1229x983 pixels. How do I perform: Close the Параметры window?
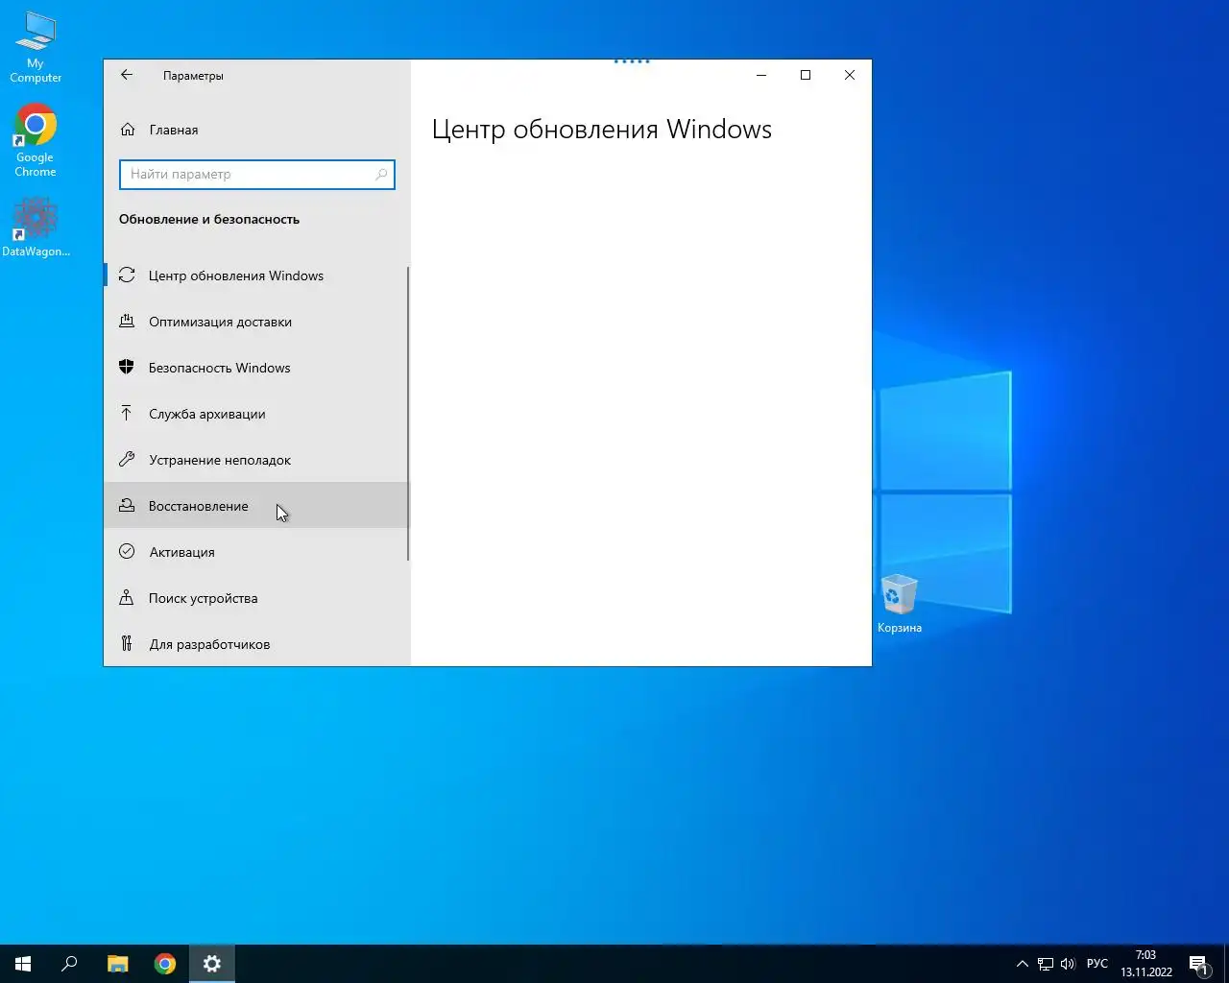[850, 75]
